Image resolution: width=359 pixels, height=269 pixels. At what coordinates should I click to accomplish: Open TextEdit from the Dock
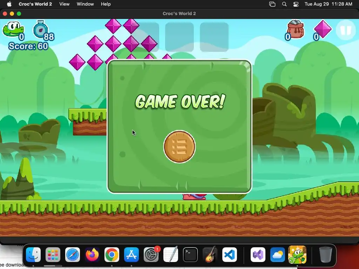171,255
